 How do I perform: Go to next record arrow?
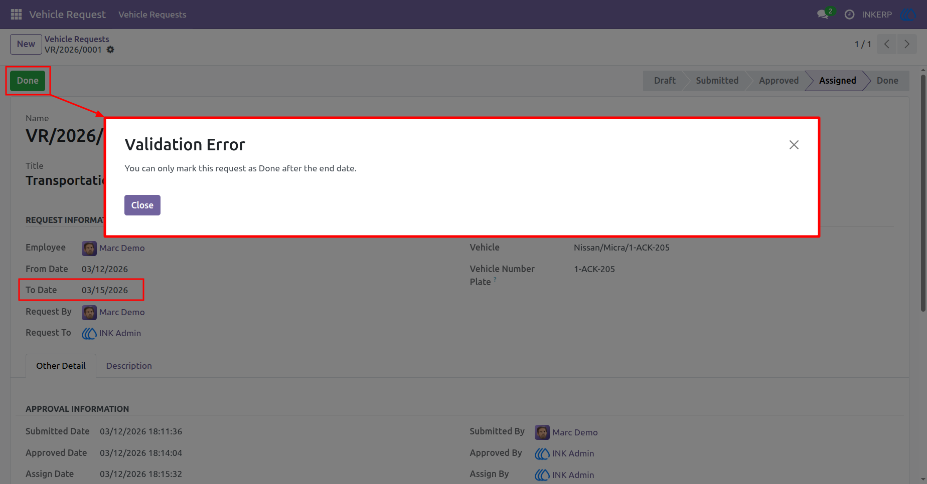907,44
